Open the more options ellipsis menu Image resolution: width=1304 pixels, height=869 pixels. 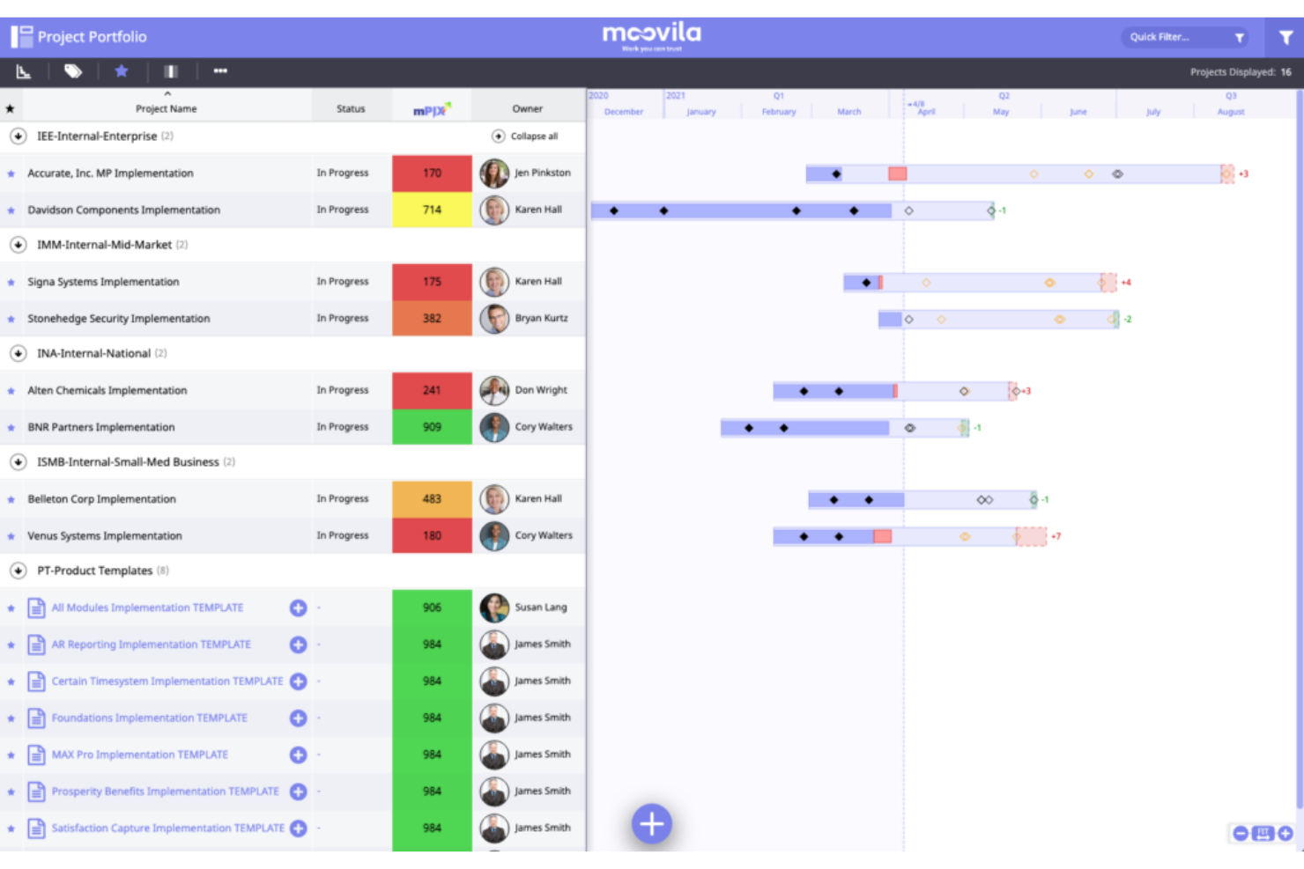(x=220, y=71)
